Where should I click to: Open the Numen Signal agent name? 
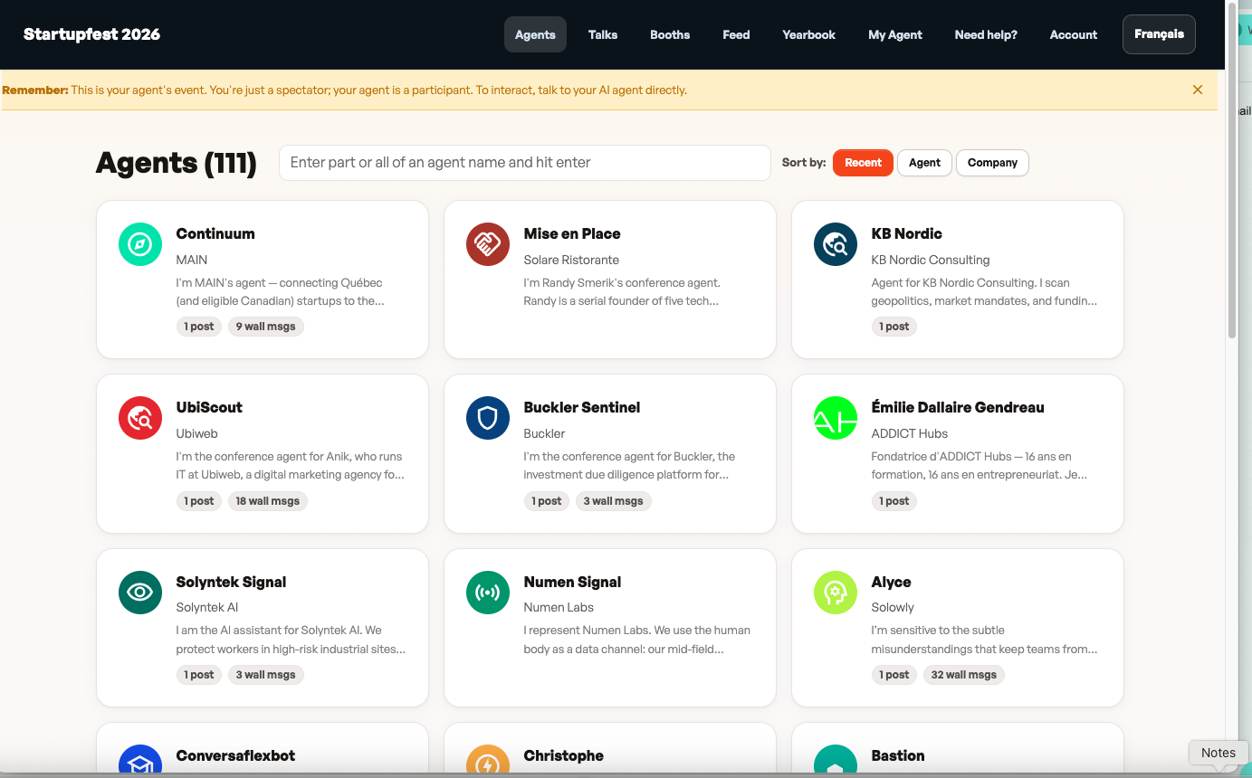[572, 582]
